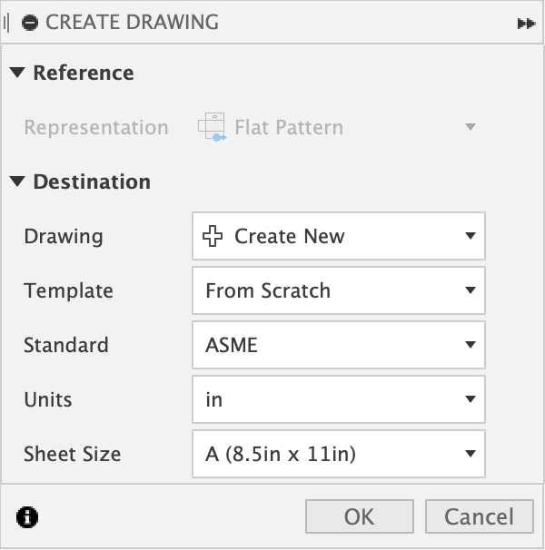Open the Template dropdown showing From Scratch
545x550 pixels.
(339, 291)
